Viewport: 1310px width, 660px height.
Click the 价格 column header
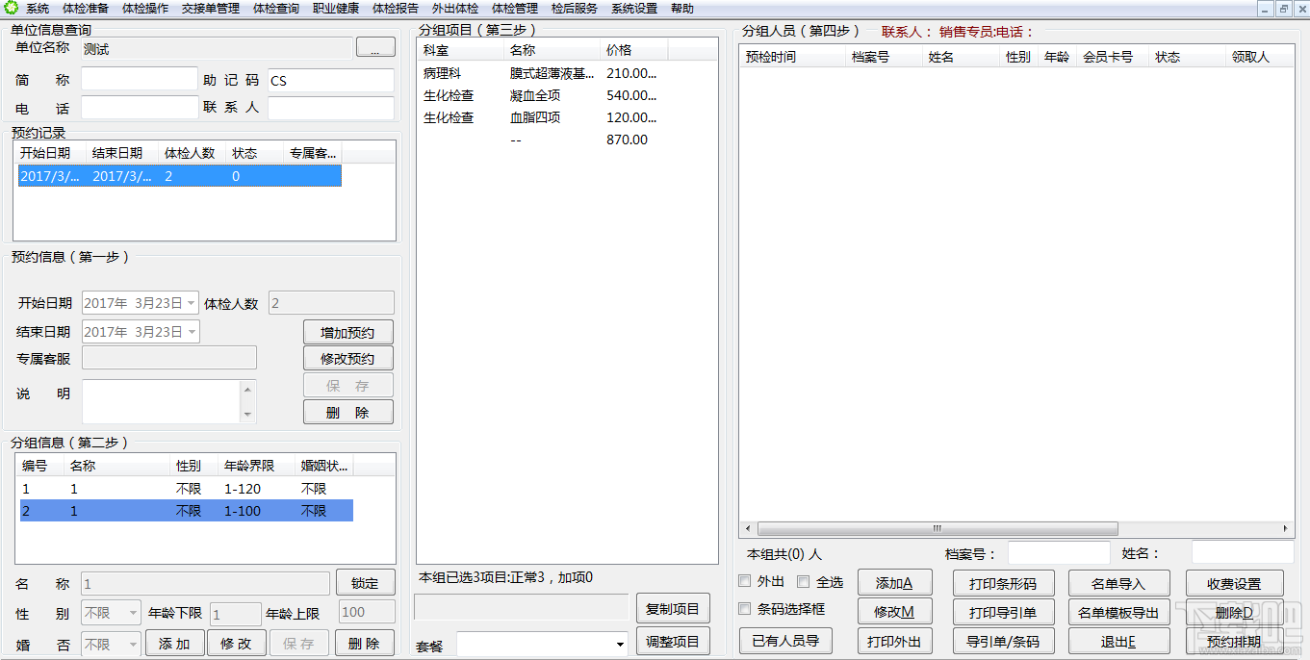(x=632, y=50)
